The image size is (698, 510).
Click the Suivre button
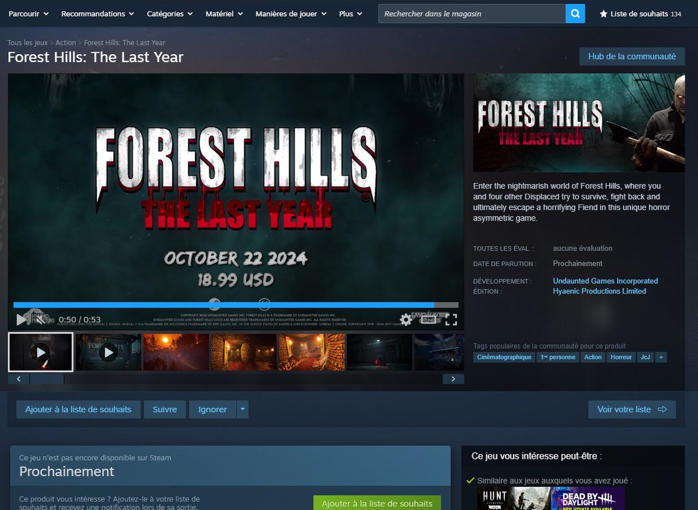(x=165, y=409)
